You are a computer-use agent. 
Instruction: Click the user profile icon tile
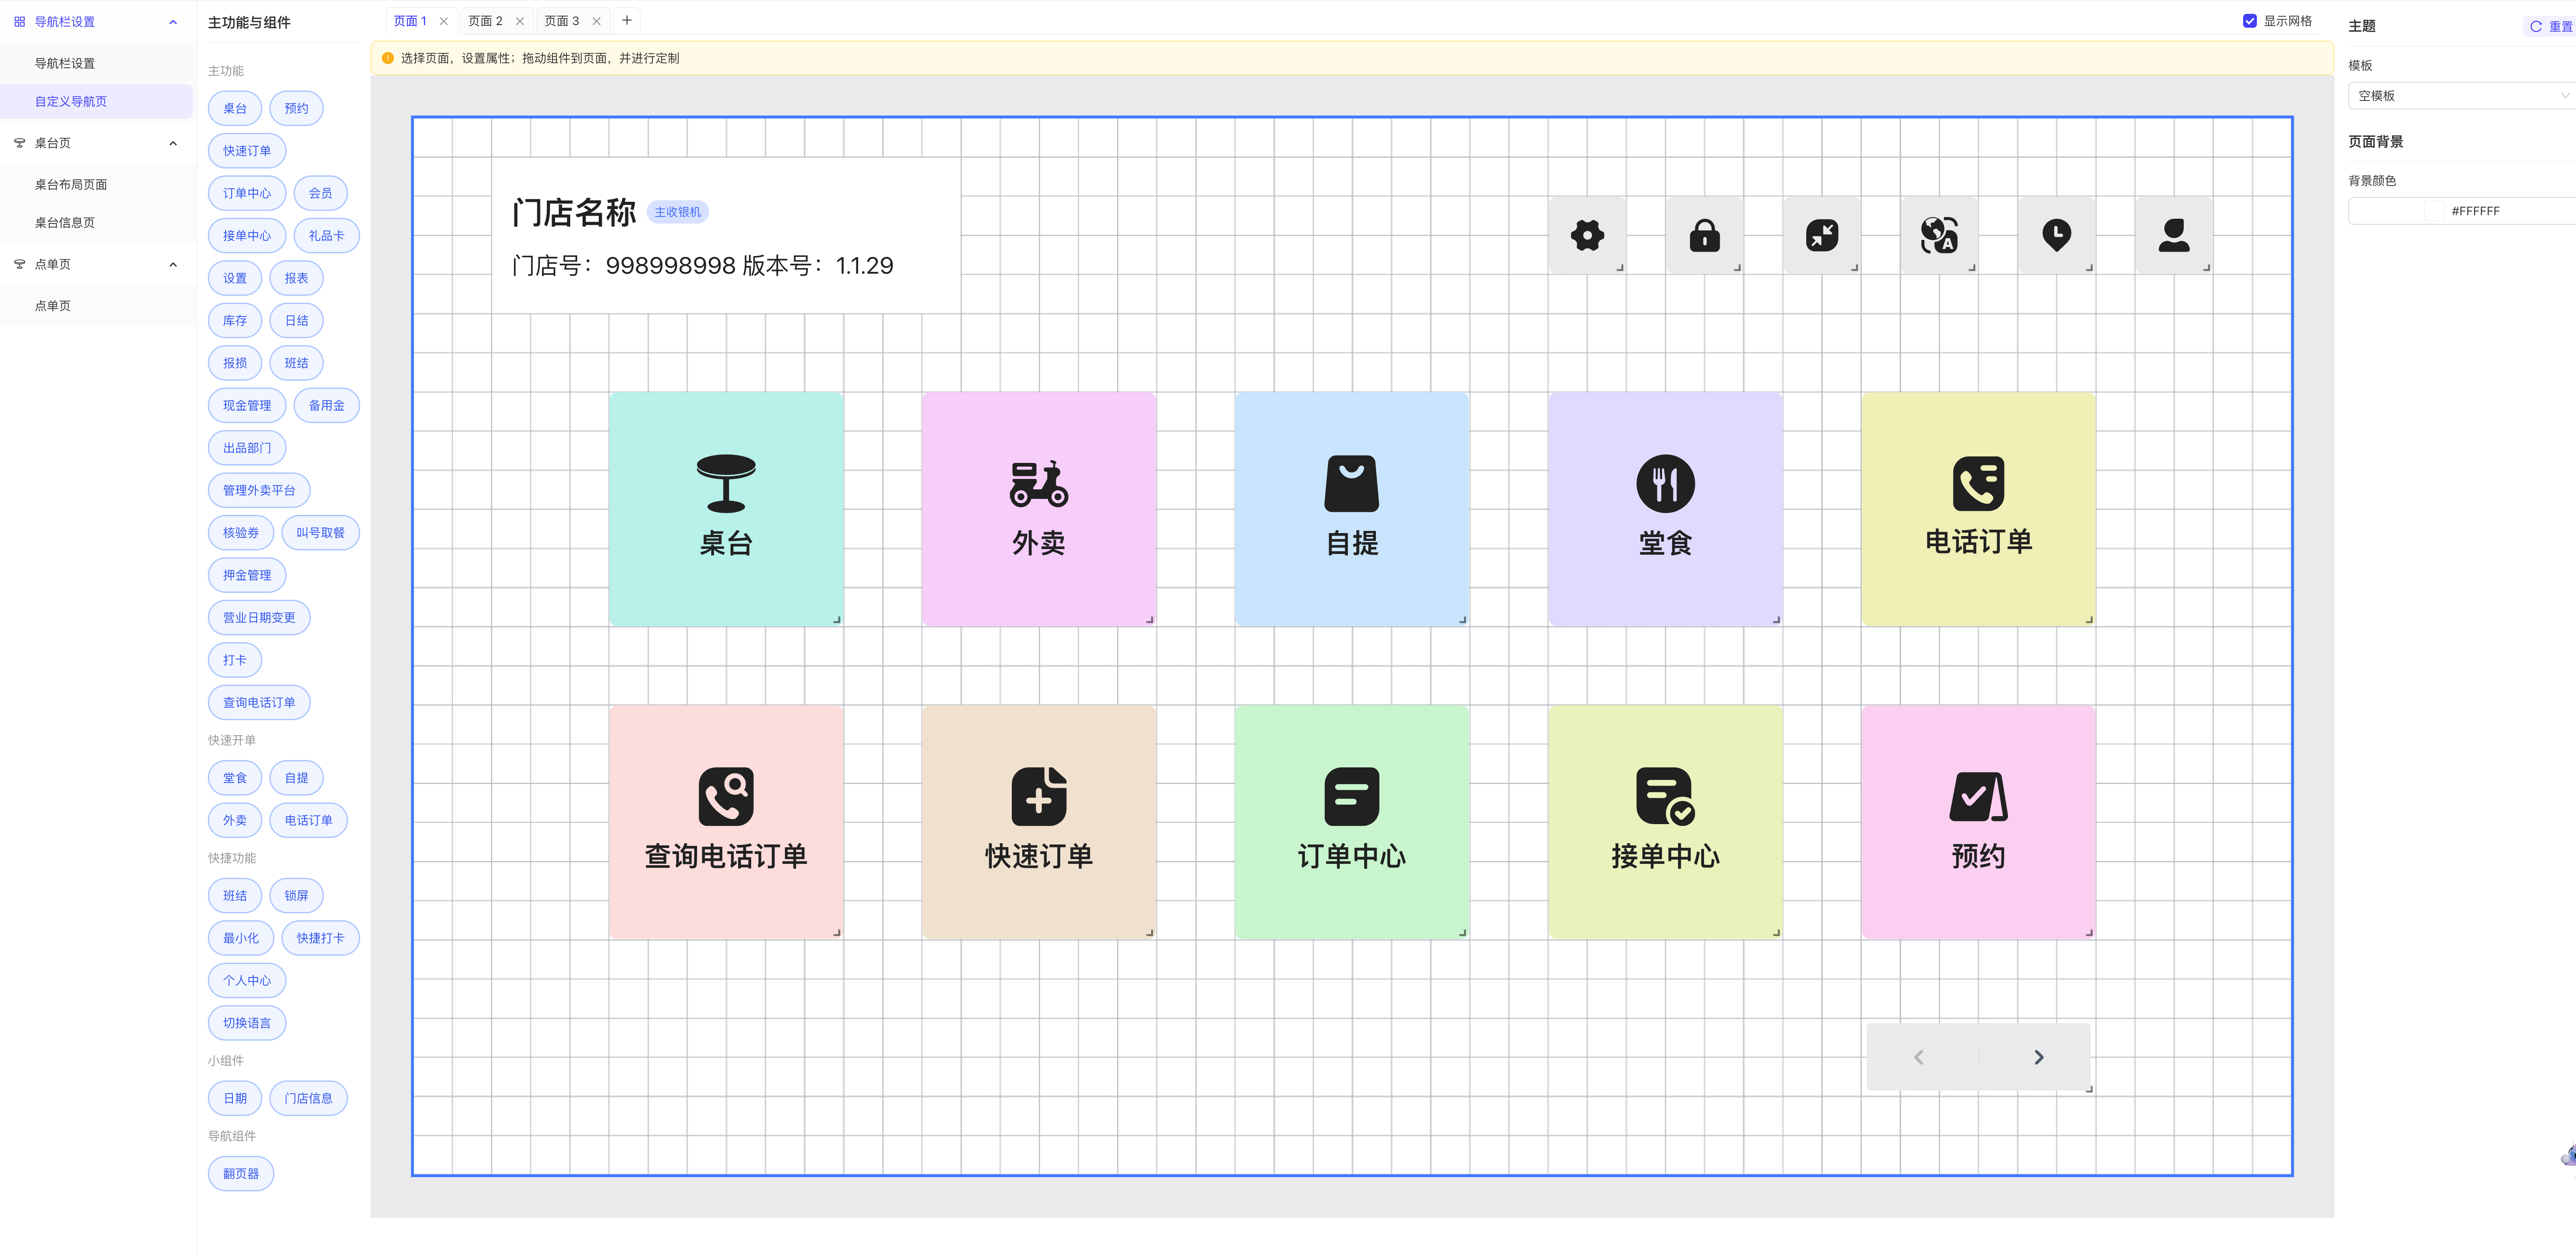click(x=2173, y=235)
